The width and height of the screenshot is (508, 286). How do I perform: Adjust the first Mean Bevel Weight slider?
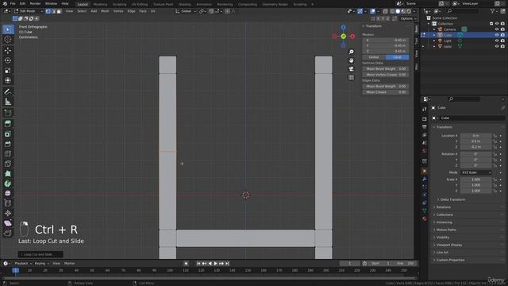386,69
